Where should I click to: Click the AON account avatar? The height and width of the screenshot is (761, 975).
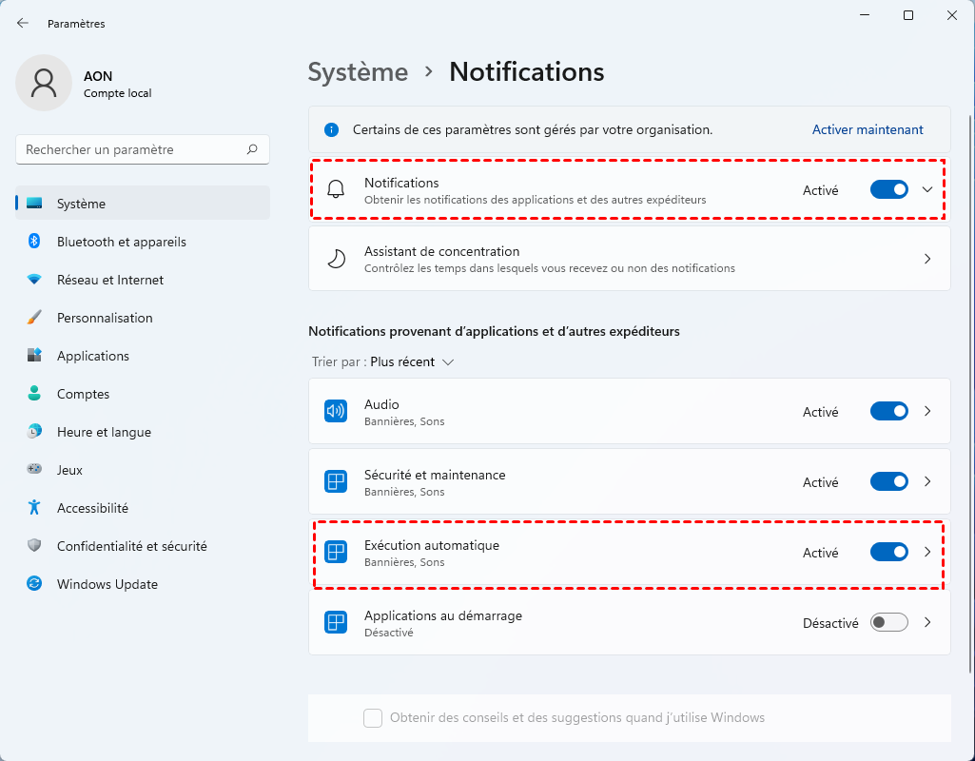click(x=44, y=83)
